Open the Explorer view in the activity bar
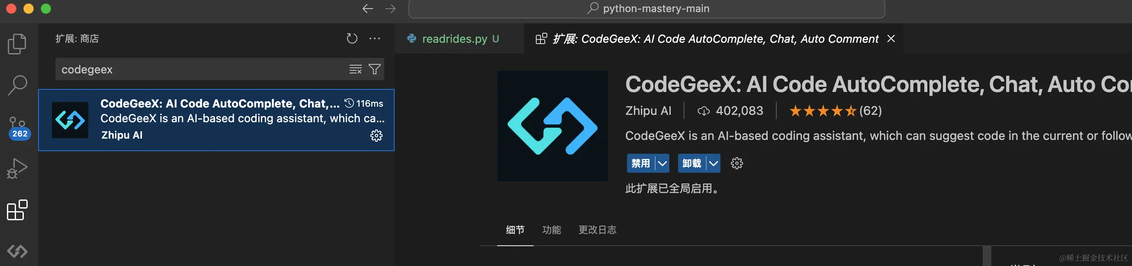The image size is (1132, 266). click(x=17, y=44)
